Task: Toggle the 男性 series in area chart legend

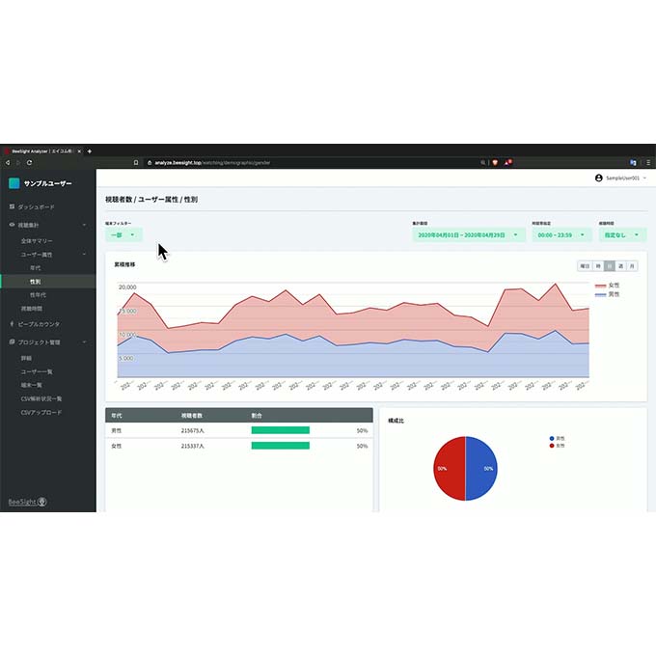Action: pyautogui.click(x=607, y=294)
